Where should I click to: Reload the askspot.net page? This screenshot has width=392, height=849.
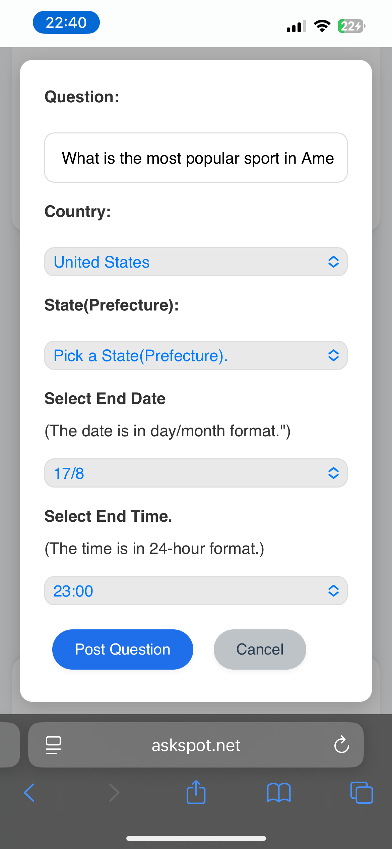click(341, 745)
